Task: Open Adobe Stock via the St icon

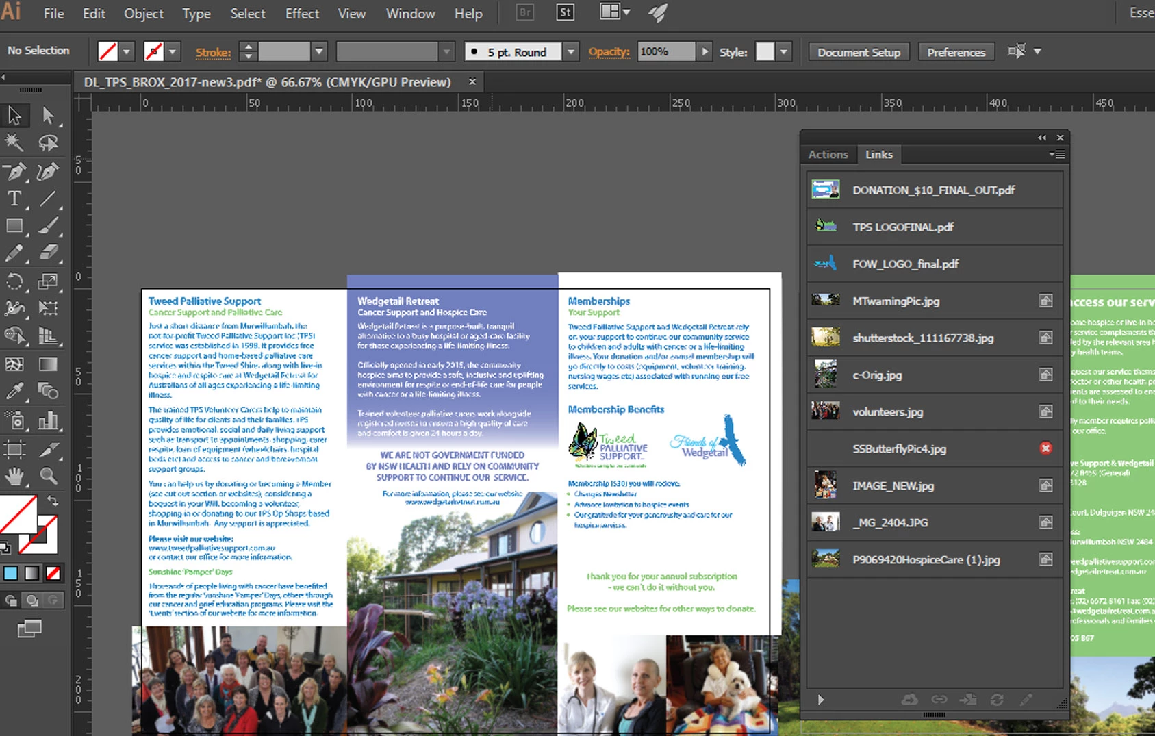Action: 566,13
